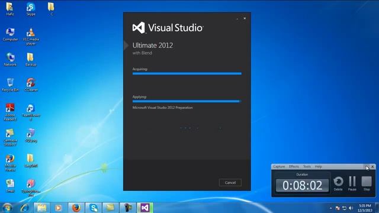
Task: Select the Mozilla Firefox desktop shortcut
Action: [10, 163]
